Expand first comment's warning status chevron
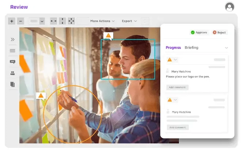 point(175,59)
